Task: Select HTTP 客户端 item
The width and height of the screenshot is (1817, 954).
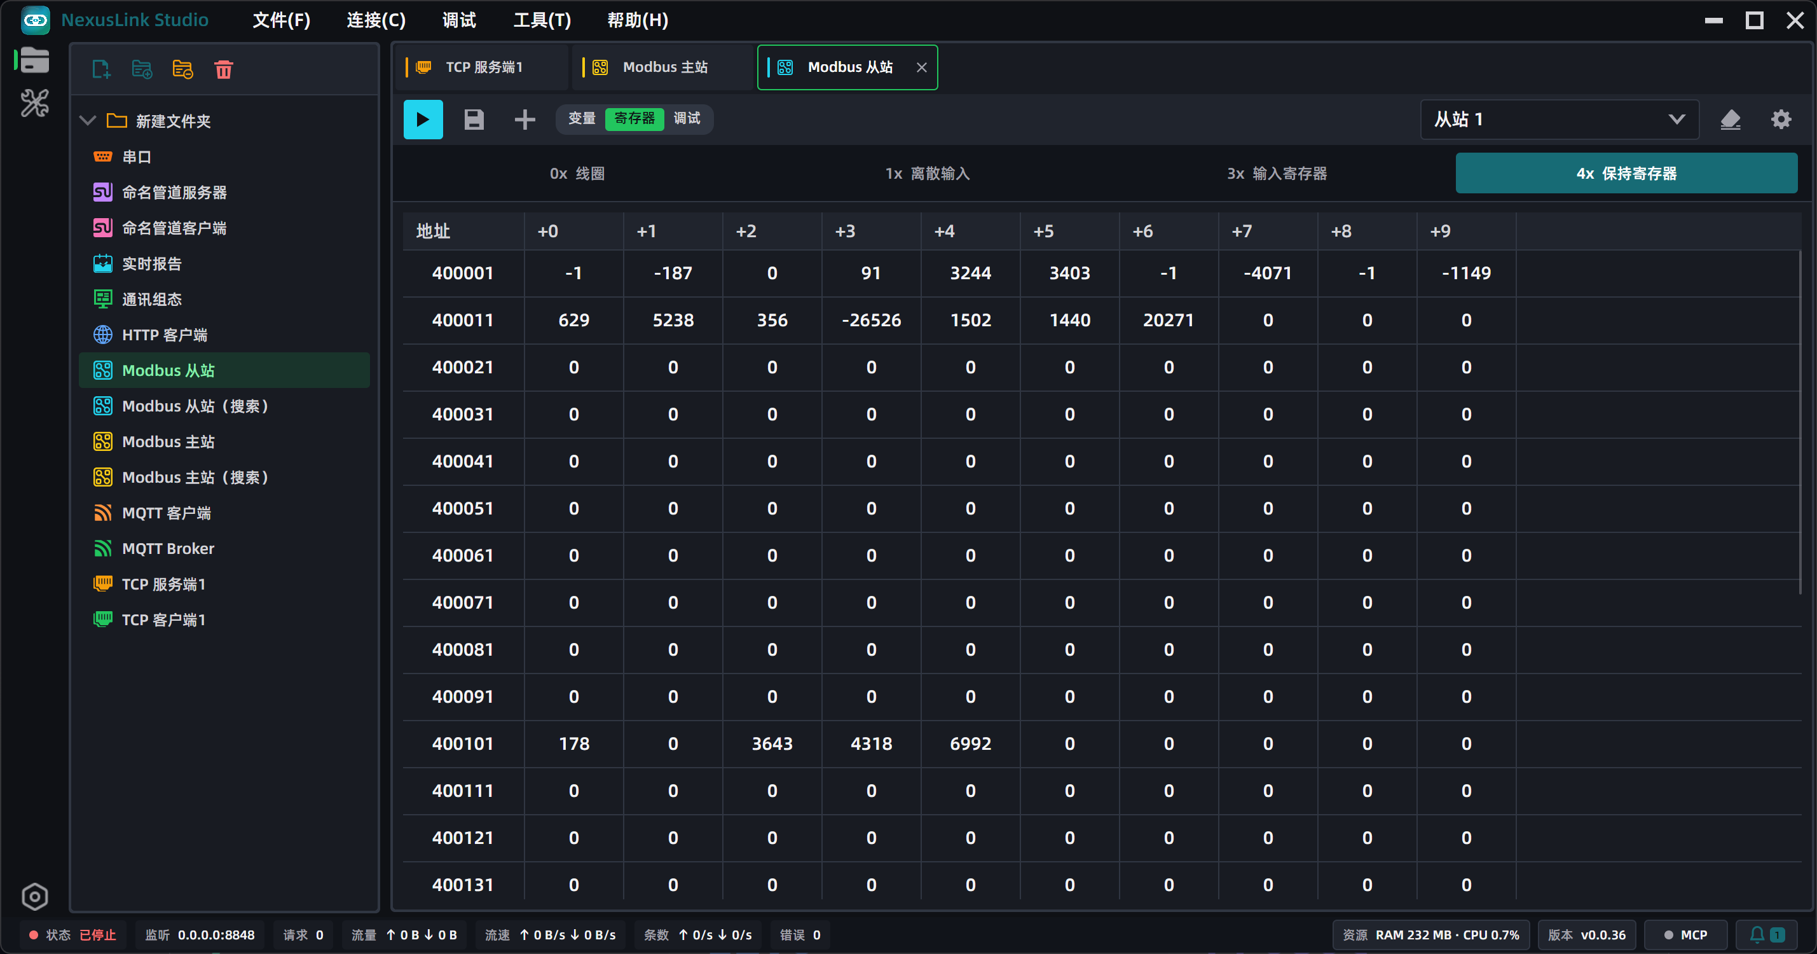Action: click(x=224, y=335)
